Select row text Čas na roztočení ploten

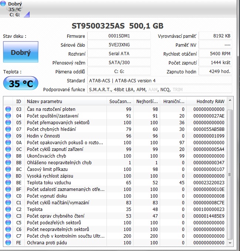51,109
